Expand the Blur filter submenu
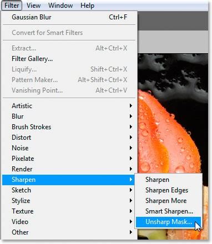Viewport: 212px width, 244px height. click(69, 116)
